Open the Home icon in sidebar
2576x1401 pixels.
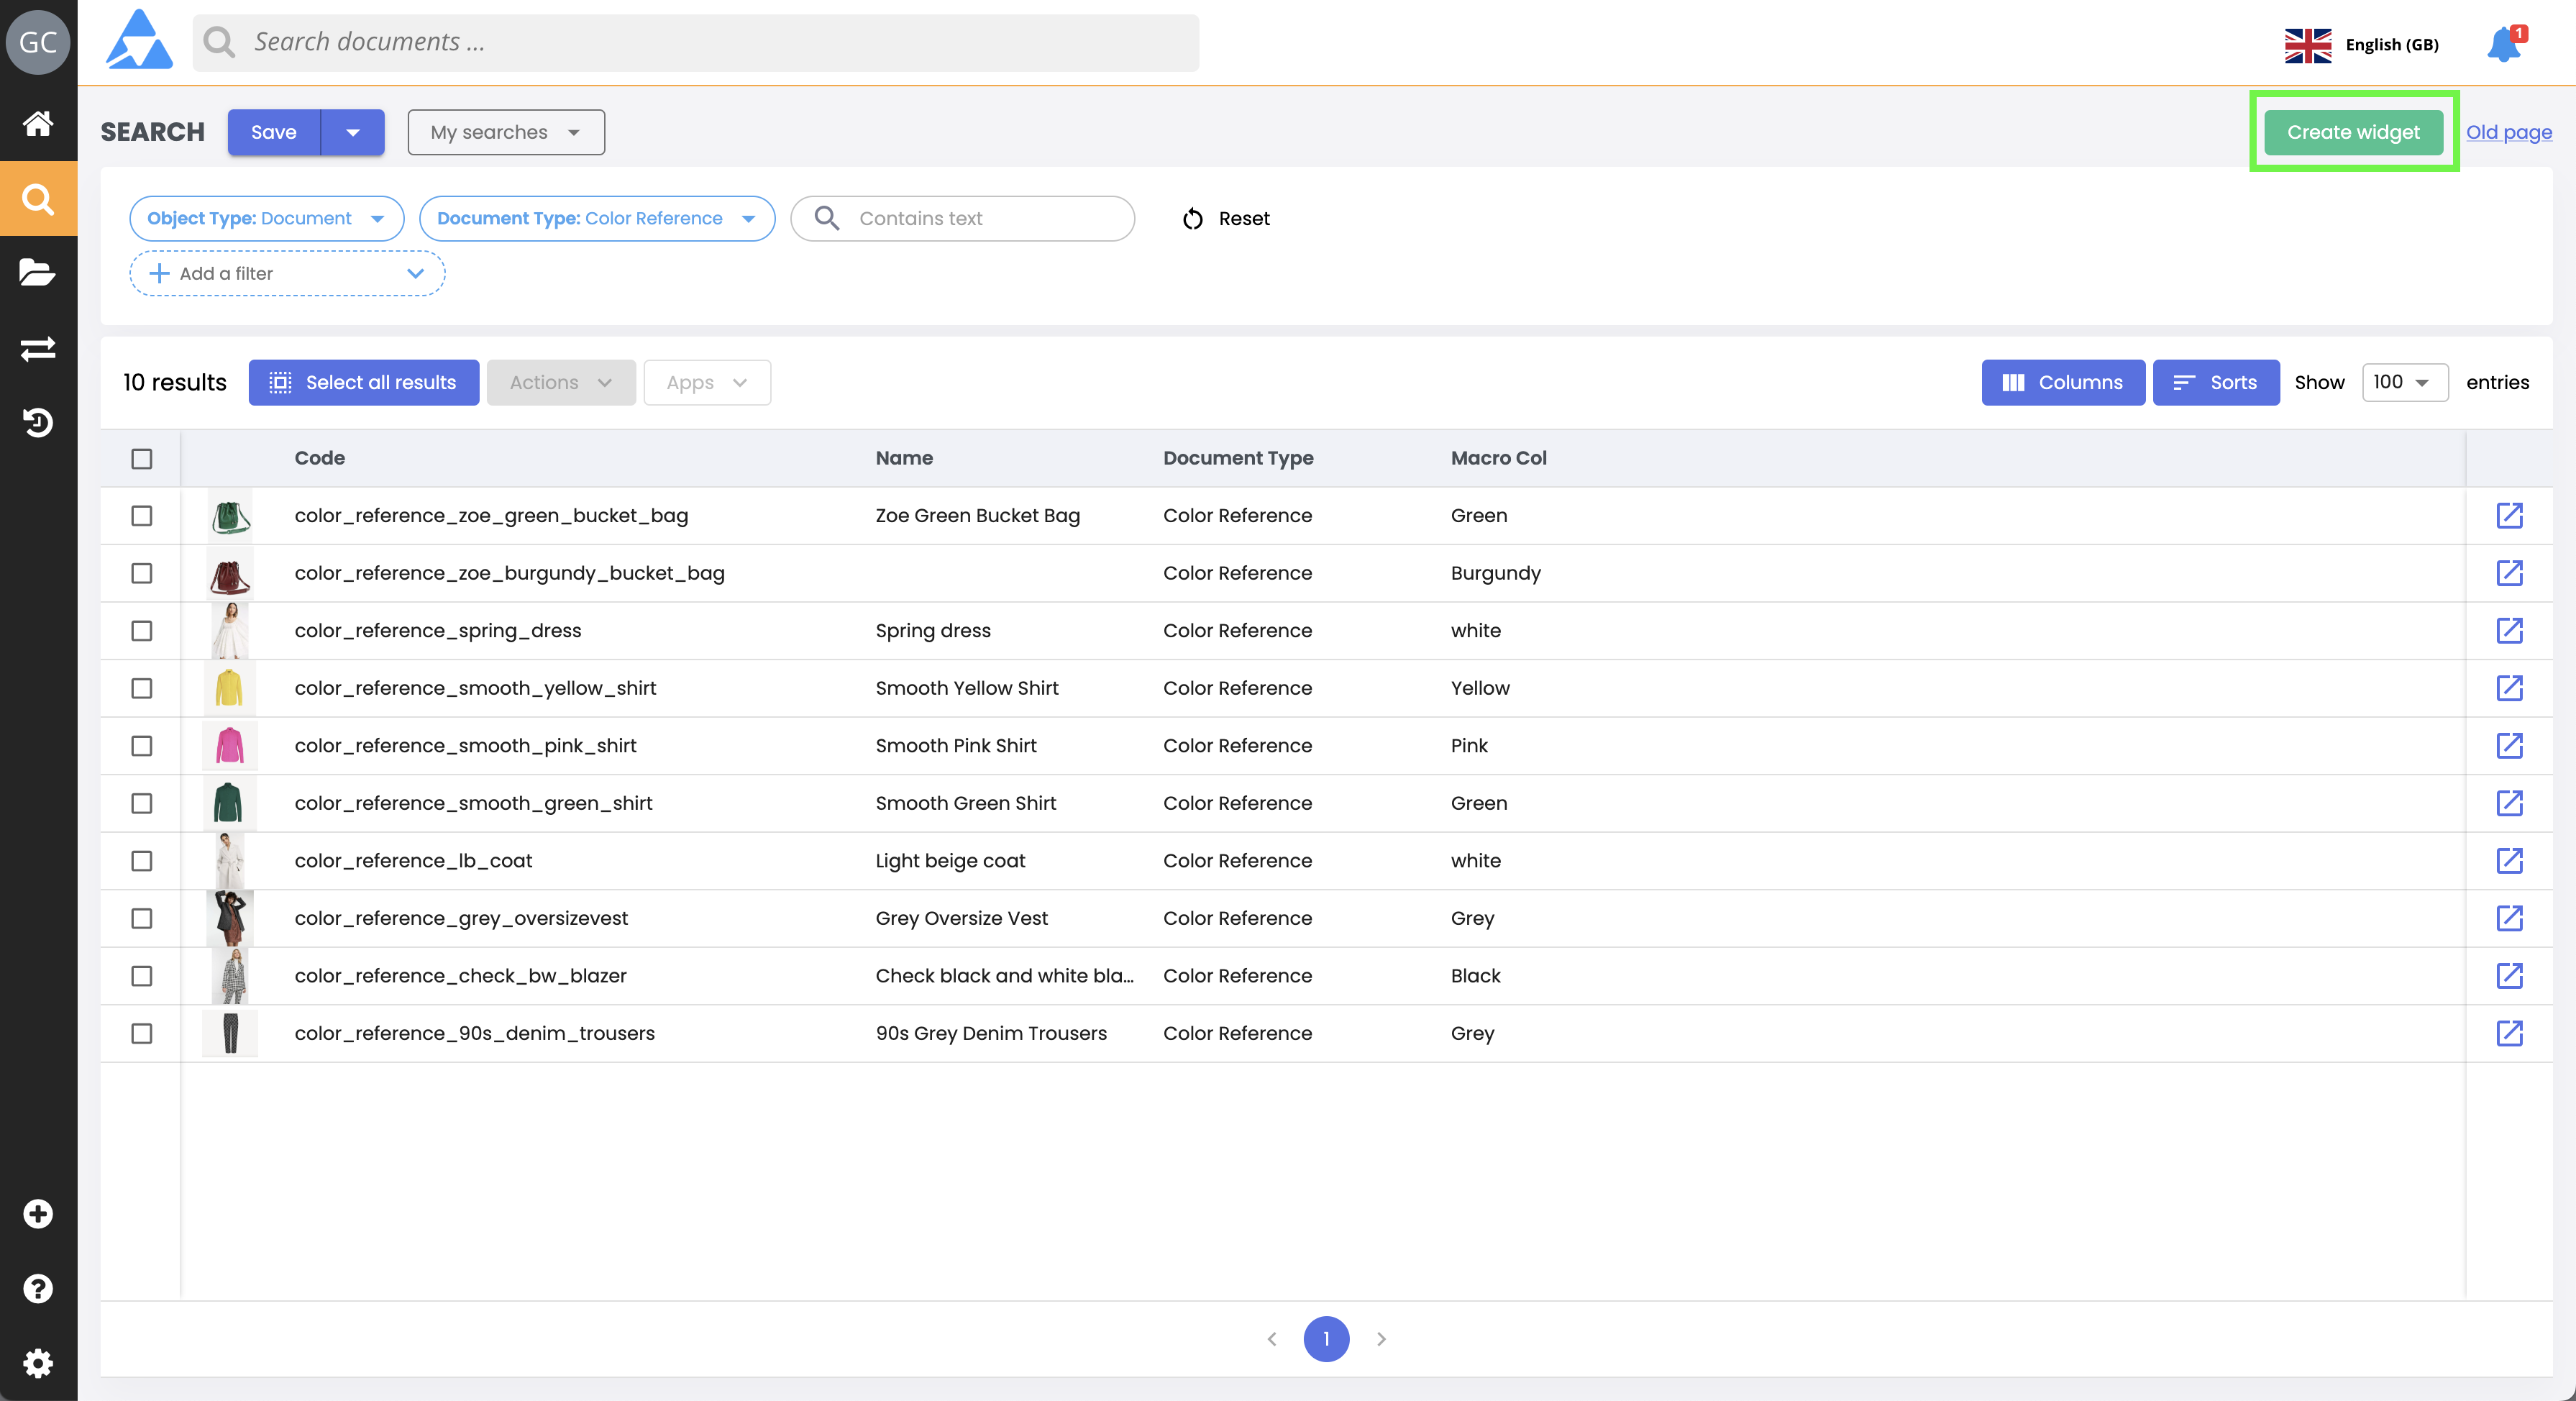[38, 123]
